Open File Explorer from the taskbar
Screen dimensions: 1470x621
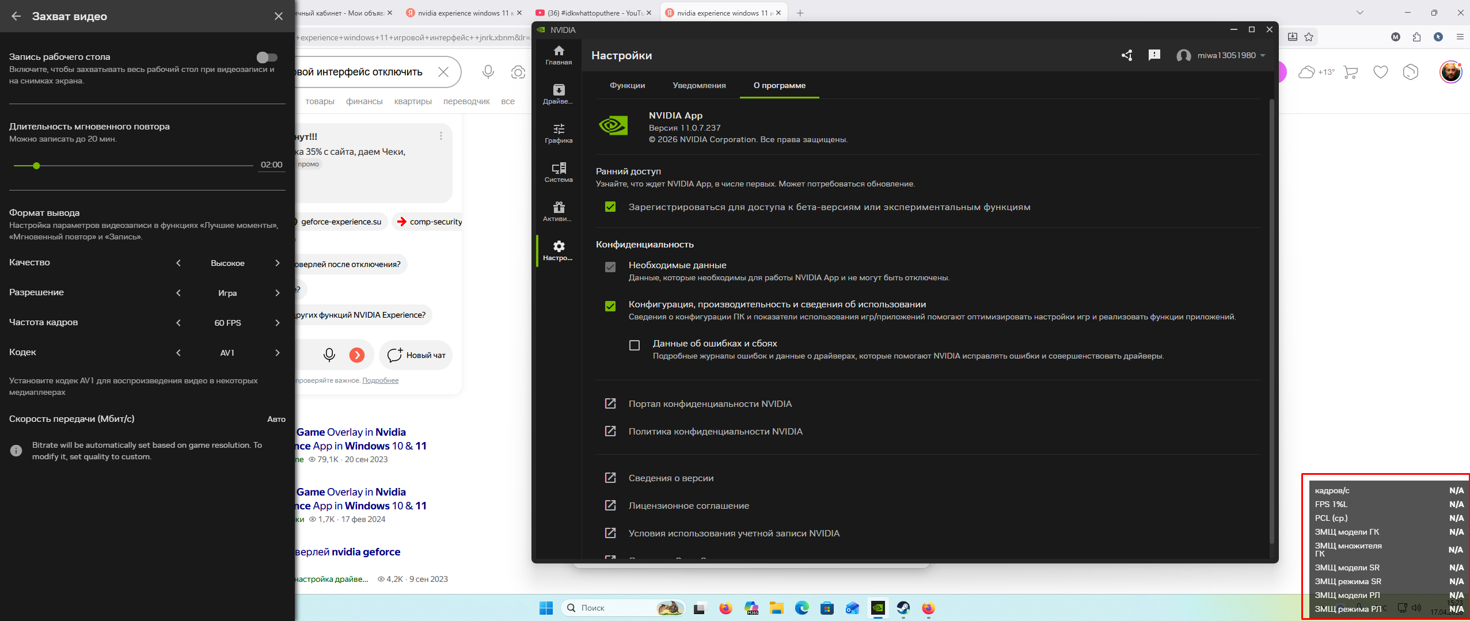click(776, 608)
